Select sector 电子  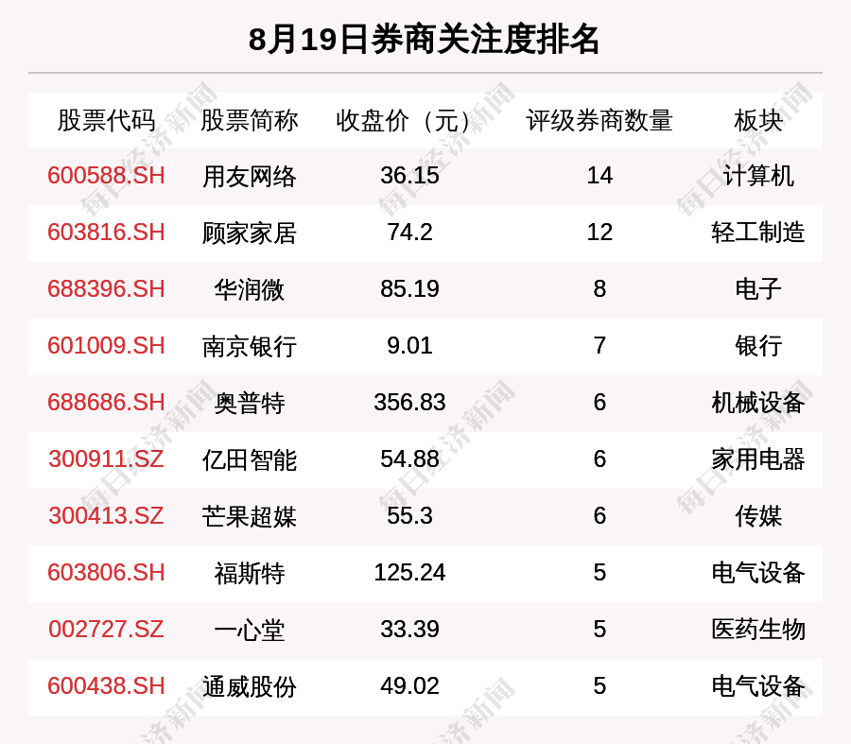pos(758,289)
